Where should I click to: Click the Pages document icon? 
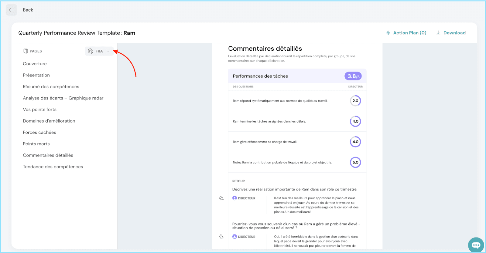tap(26, 51)
